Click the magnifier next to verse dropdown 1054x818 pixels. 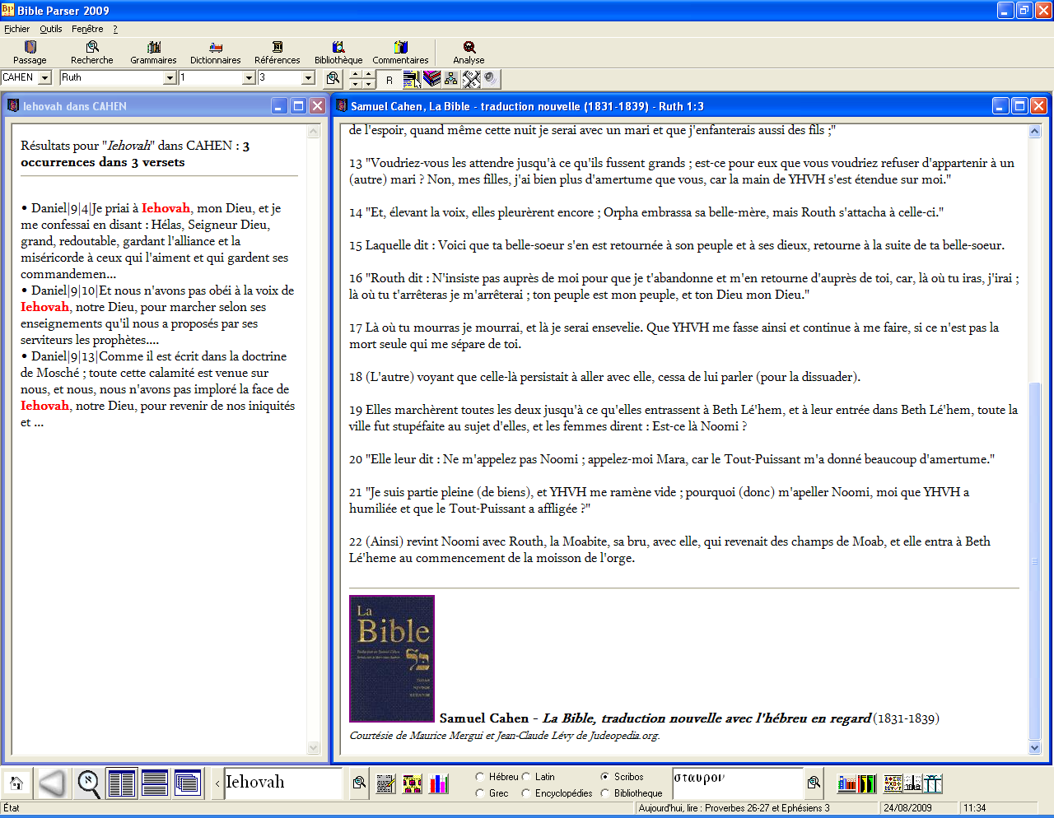[333, 78]
